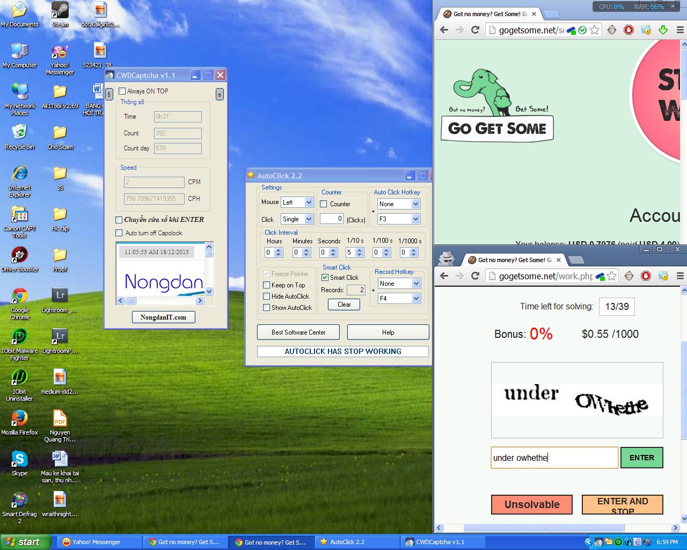The height and width of the screenshot is (550, 687).
Task: Tick the Show AutoClick checkbox
Action: [x=267, y=308]
